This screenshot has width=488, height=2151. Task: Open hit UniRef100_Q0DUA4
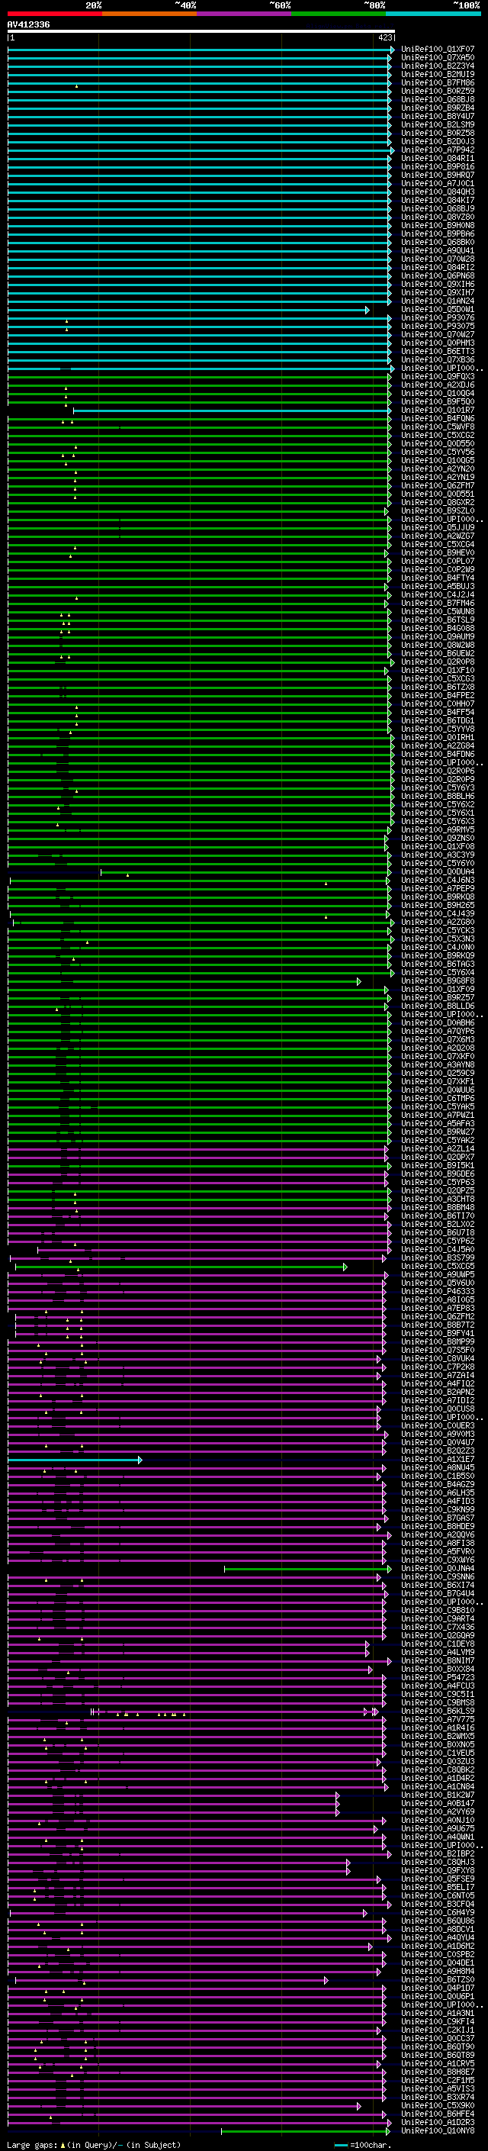pyautogui.click(x=438, y=871)
